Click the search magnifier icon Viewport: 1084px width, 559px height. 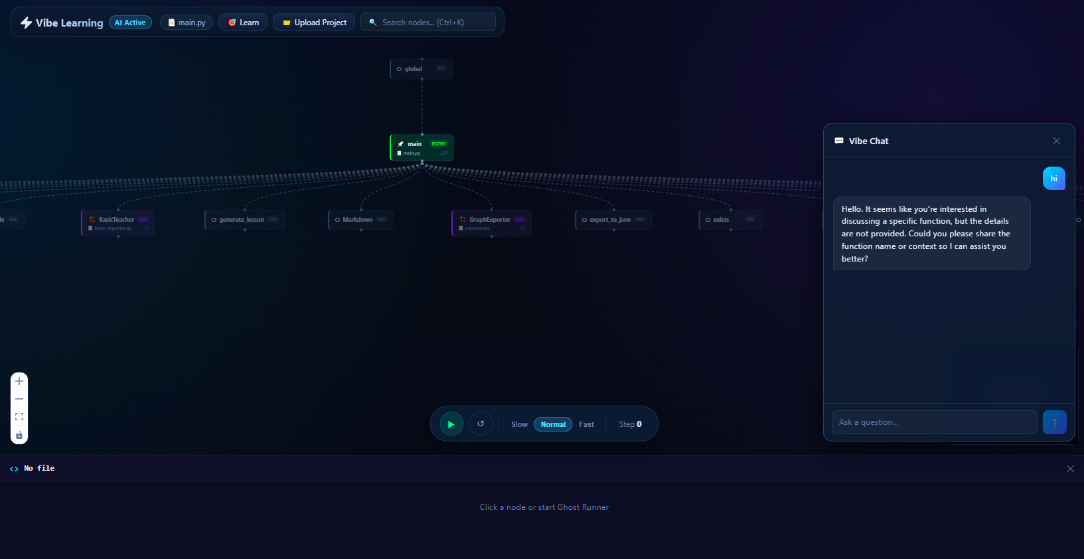click(x=373, y=23)
